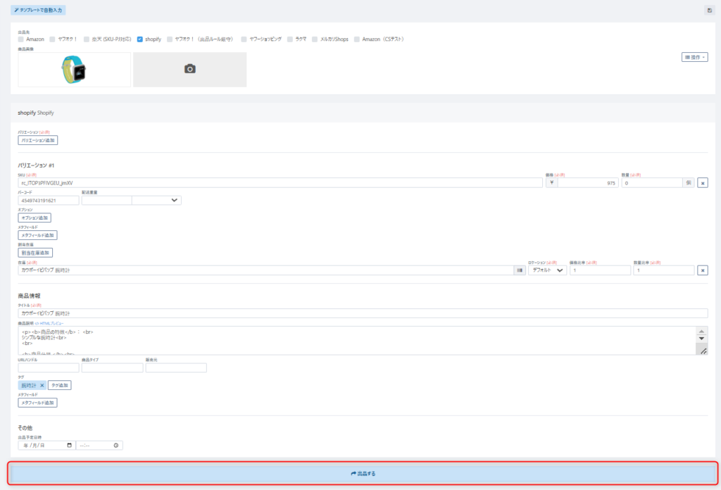
Task: Click the quantity field showing 0
Action: pyautogui.click(x=652, y=183)
